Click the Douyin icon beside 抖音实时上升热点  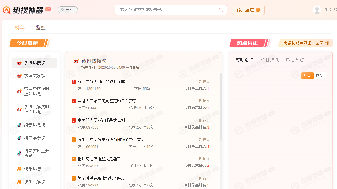(x=19, y=153)
